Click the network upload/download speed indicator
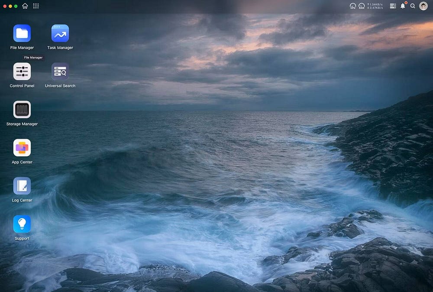 375,6
